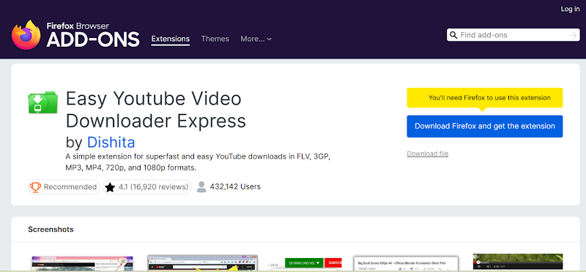The height and width of the screenshot is (272, 586).
Task: Open the video player screenshot thumbnail
Action: point(518,262)
